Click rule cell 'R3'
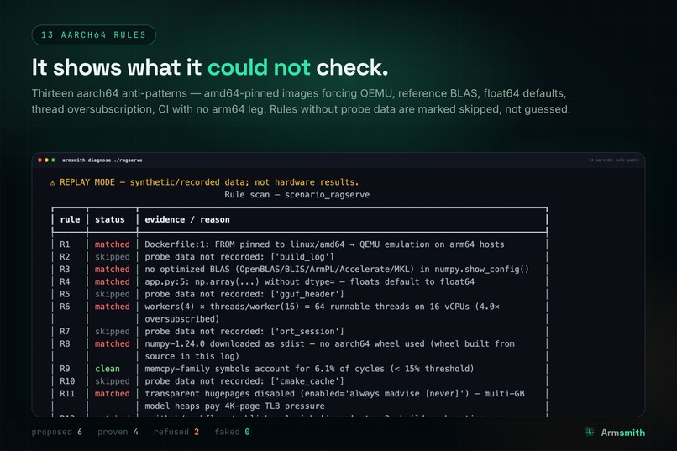 65,270
